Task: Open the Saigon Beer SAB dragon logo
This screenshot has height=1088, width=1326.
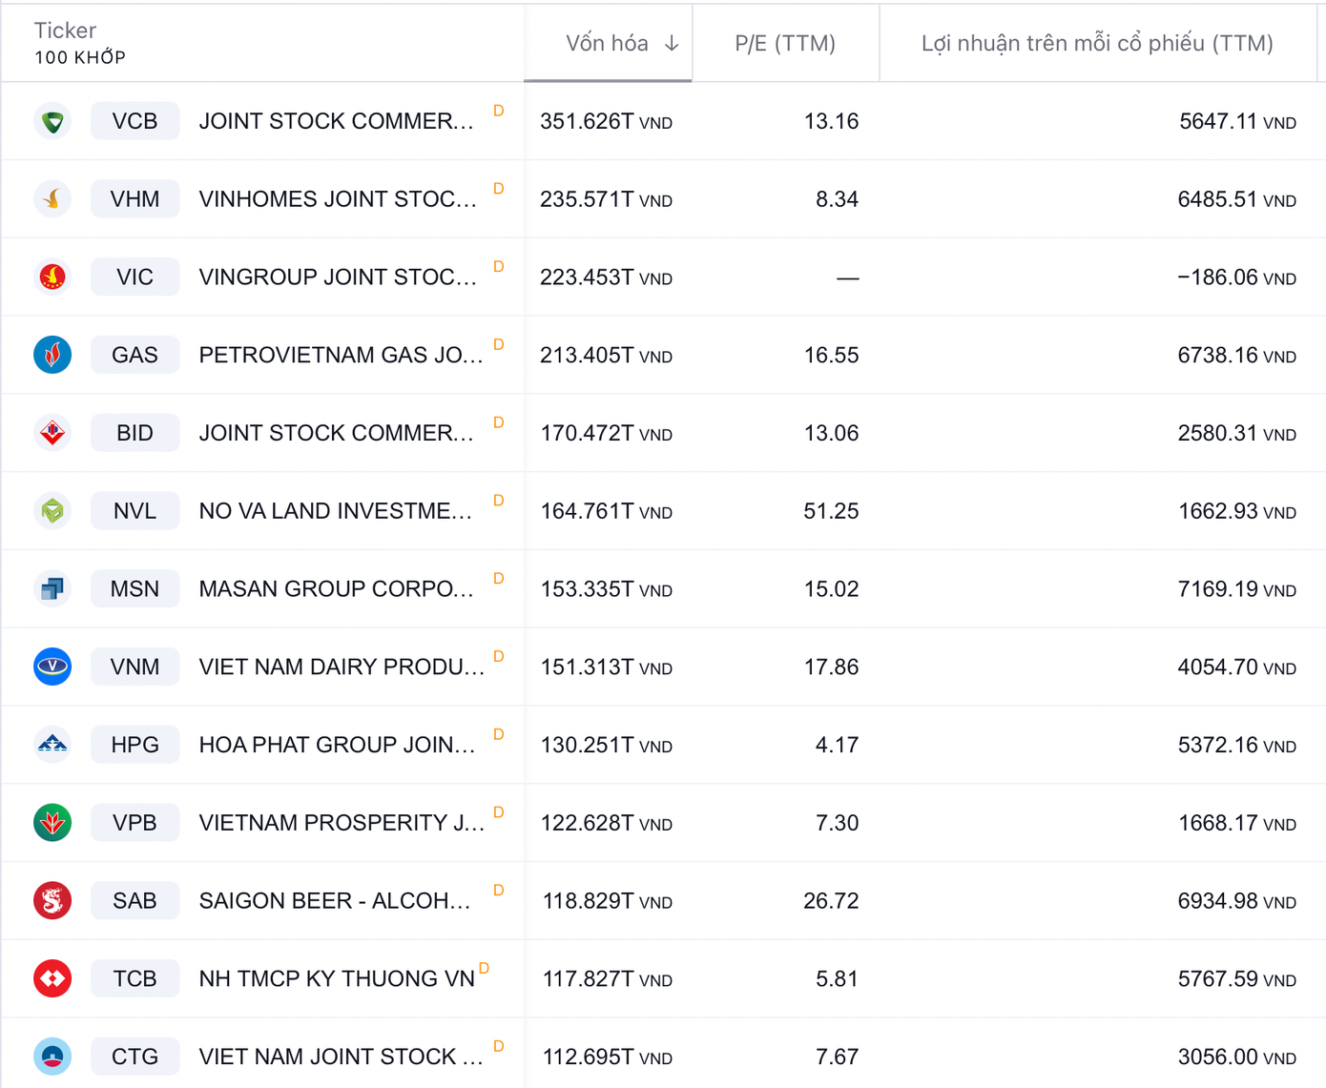Action: [x=52, y=900]
